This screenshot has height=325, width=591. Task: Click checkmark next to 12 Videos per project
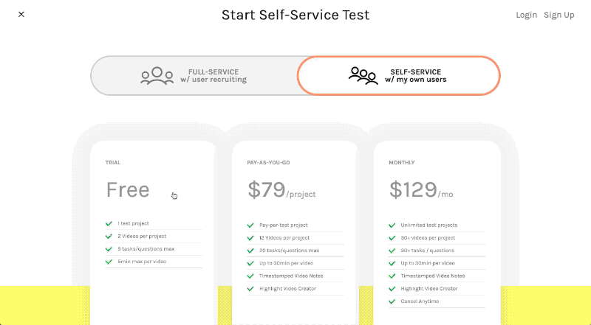250,238
